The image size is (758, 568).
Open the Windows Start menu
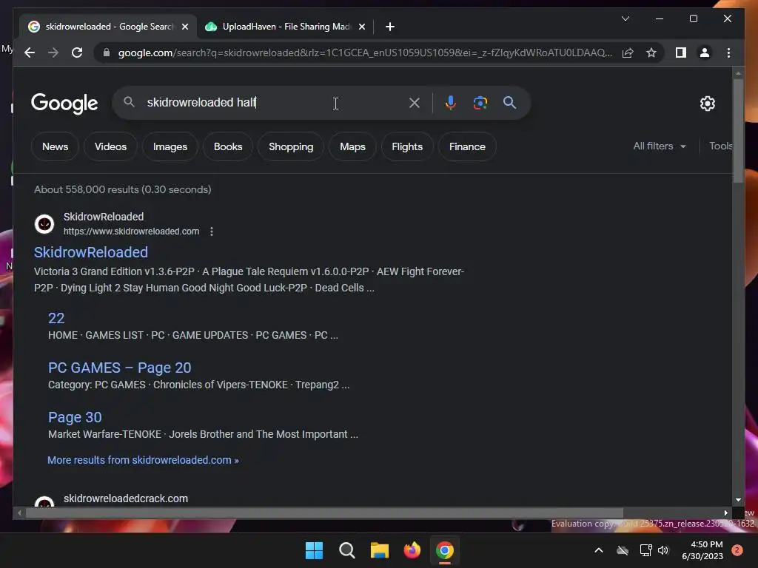(x=314, y=550)
